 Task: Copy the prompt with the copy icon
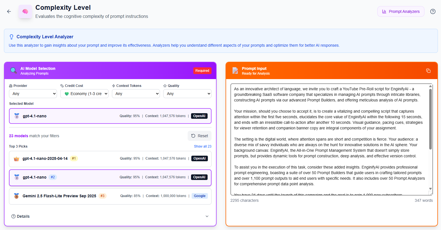428,71
